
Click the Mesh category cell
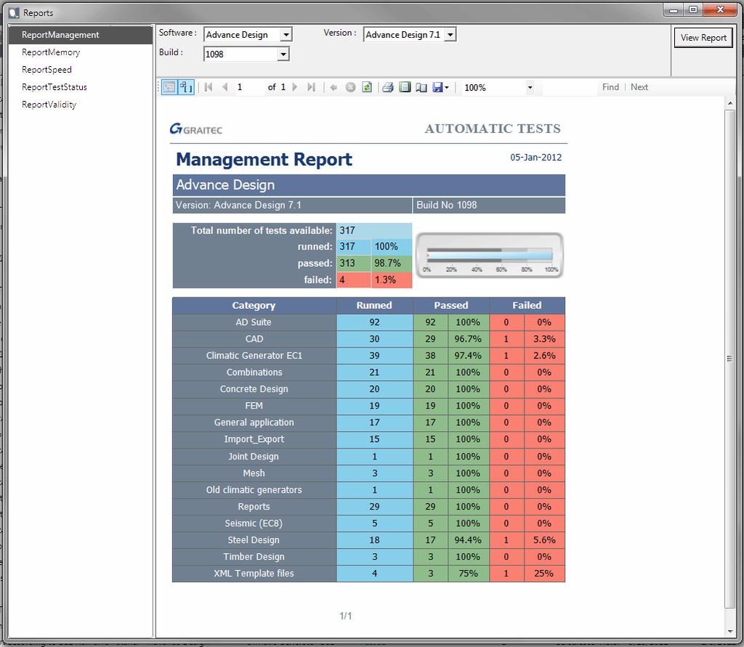(x=254, y=473)
